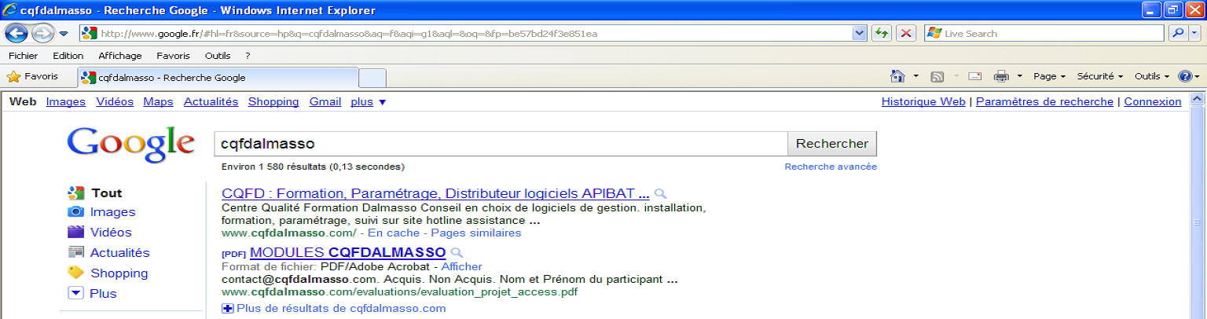Click the Connexion sign-in link
The image size is (1207, 319).
[1153, 101]
